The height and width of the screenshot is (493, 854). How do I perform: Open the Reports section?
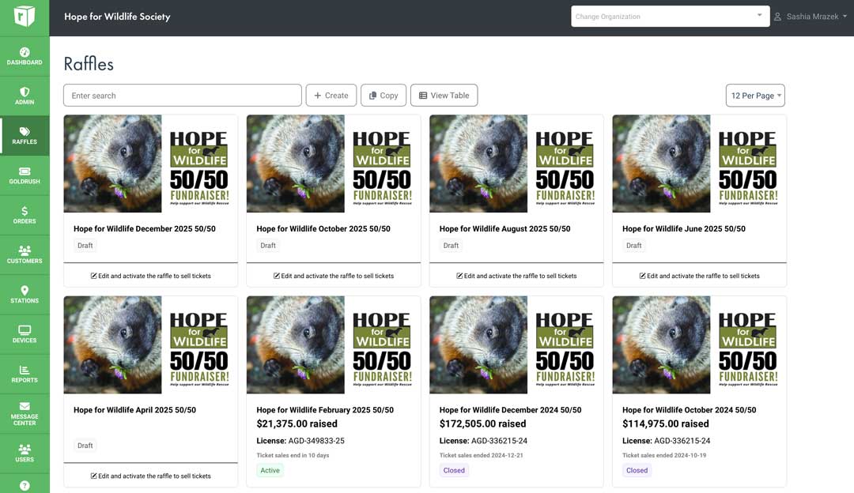pos(25,374)
